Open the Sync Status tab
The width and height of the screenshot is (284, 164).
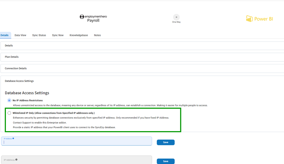pyautogui.click(x=39, y=35)
